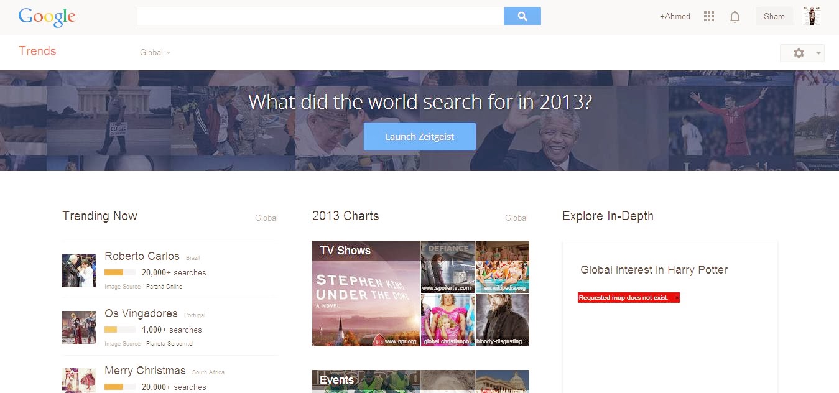839x393 pixels.
Task: Expand the settings dropdown arrow
Action: 818,53
